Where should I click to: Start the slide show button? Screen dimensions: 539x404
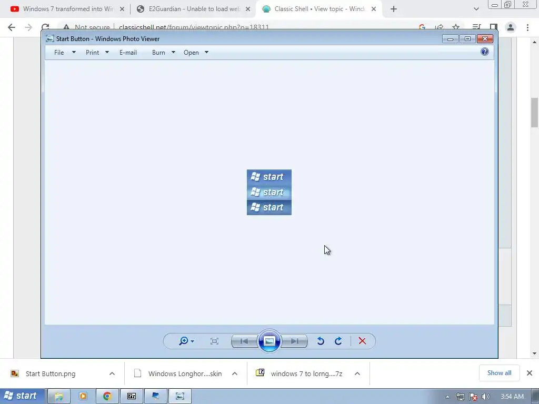click(x=269, y=341)
